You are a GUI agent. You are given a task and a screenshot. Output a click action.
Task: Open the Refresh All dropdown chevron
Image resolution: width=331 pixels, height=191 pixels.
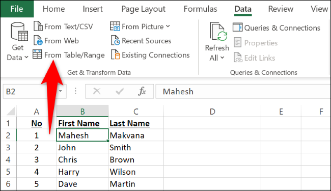pyautogui.click(x=222, y=58)
